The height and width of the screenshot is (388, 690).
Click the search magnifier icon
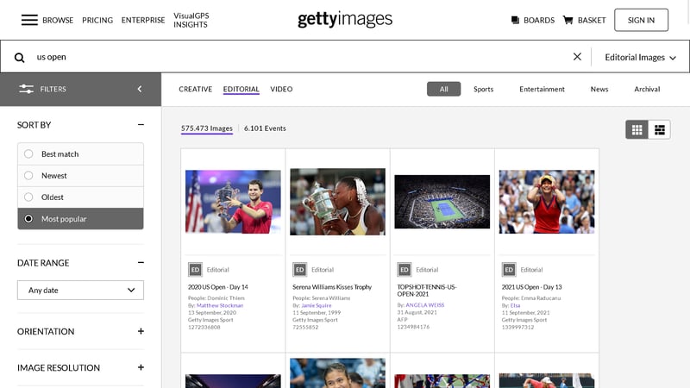[19, 57]
